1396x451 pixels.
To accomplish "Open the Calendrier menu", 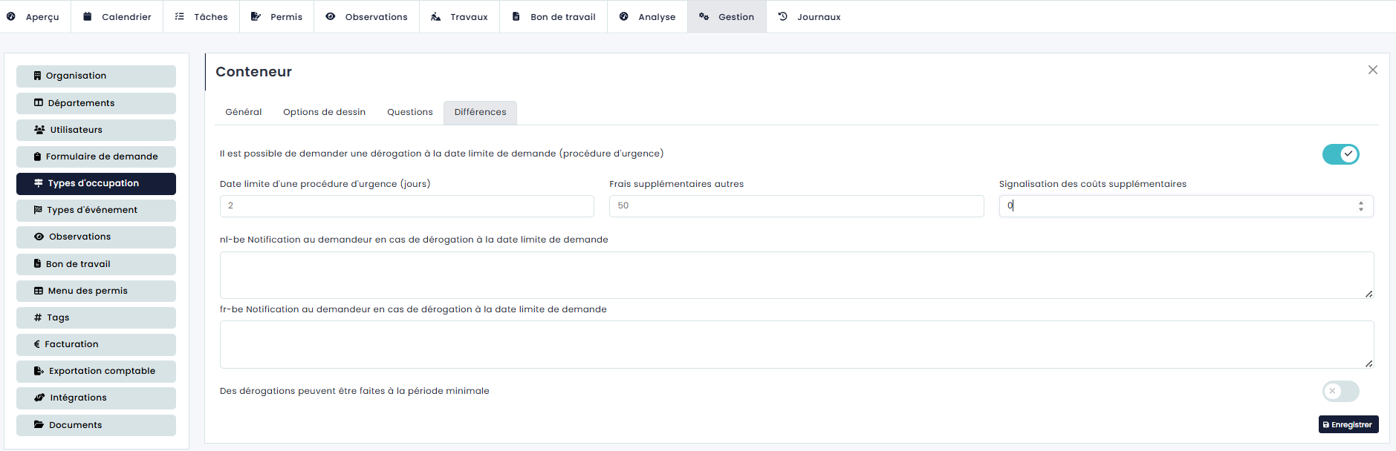I will [117, 16].
